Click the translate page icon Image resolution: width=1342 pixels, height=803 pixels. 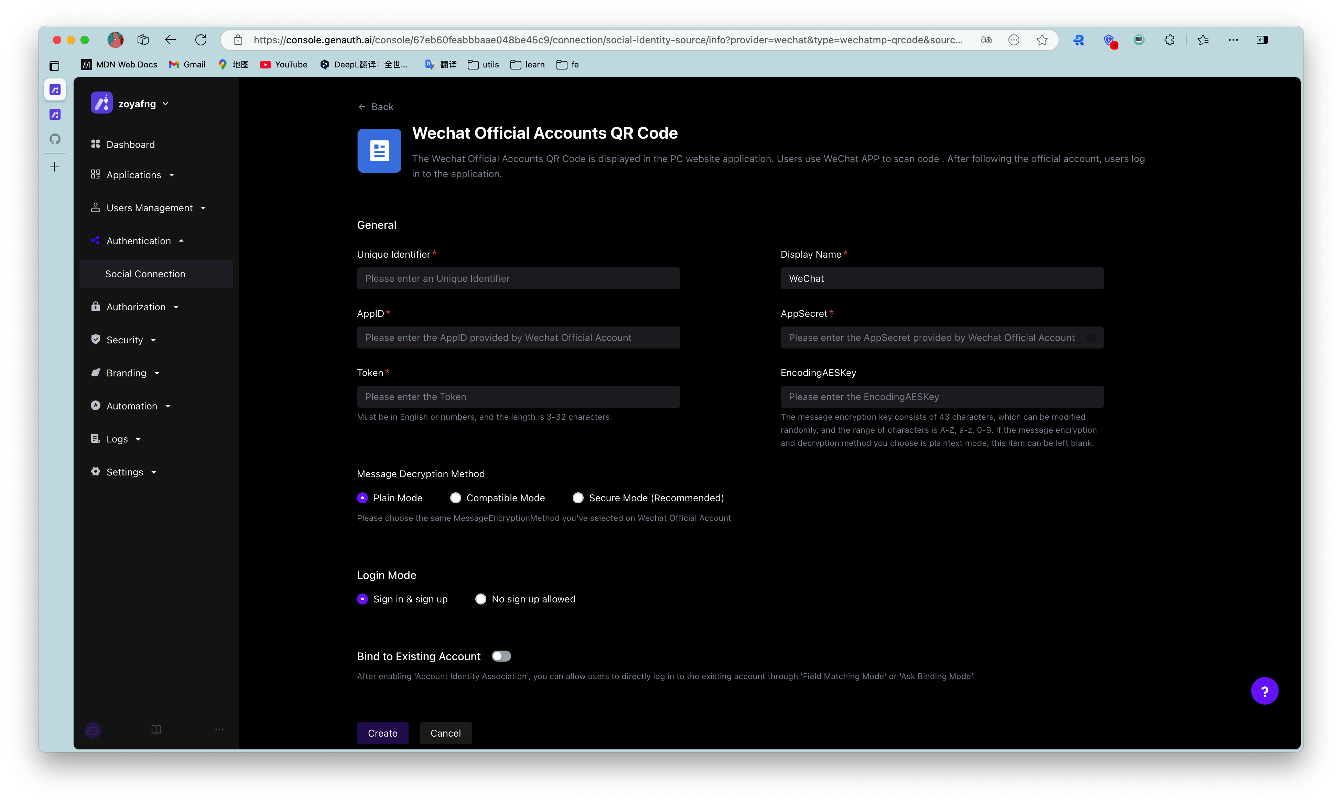click(986, 40)
